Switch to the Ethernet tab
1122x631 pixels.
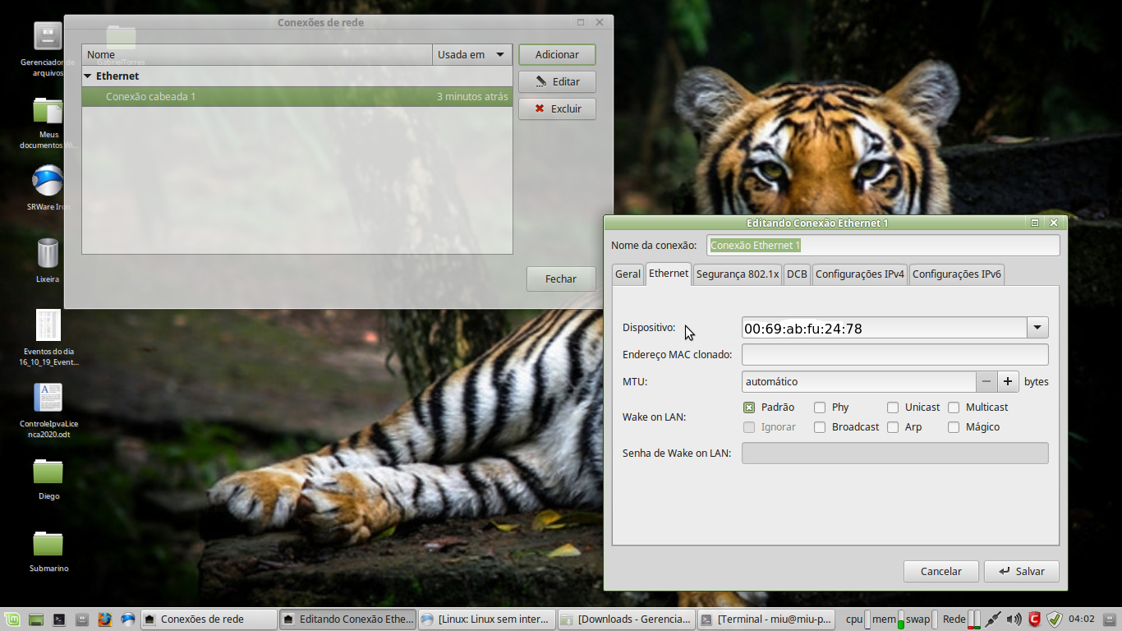coord(669,274)
